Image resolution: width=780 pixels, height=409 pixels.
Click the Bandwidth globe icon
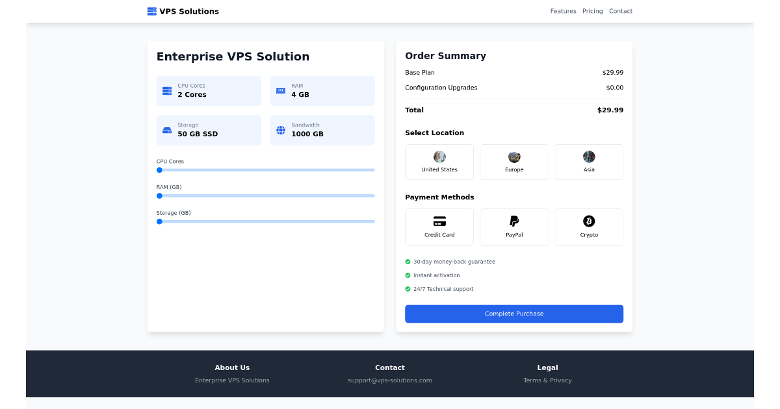pyautogui.click(x=281, y=130)
